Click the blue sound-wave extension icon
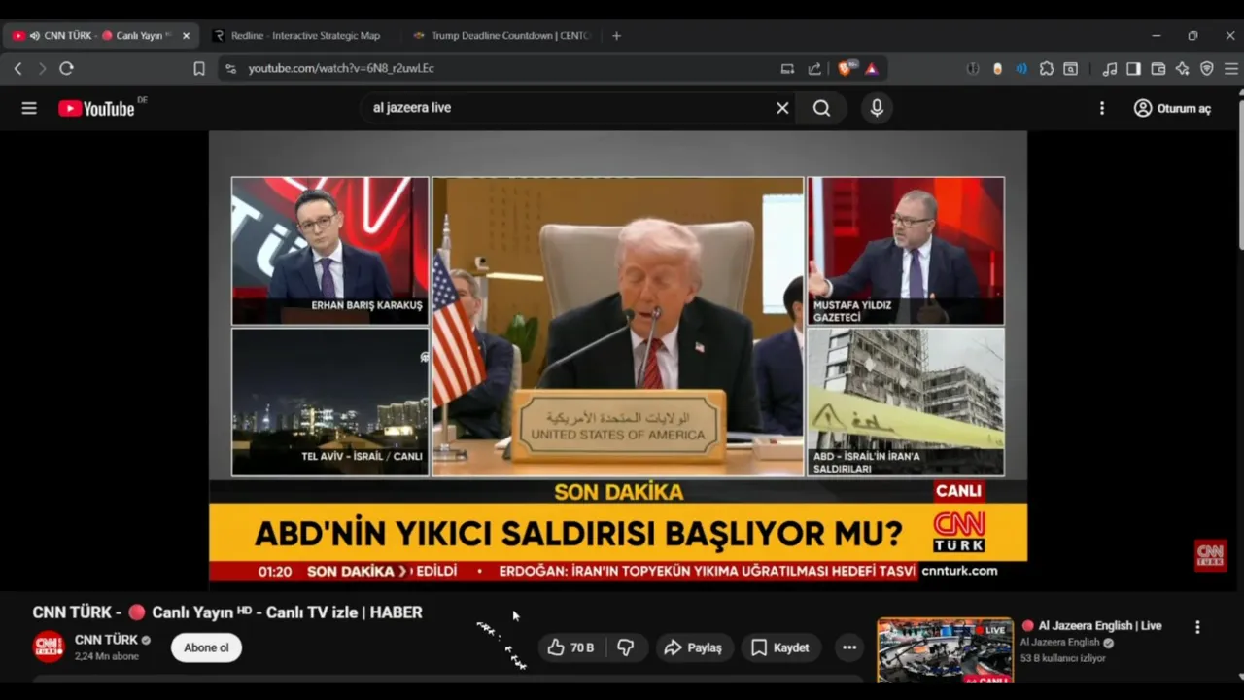Screen dimensions: 1244x700 click(x=1021, y=68)
